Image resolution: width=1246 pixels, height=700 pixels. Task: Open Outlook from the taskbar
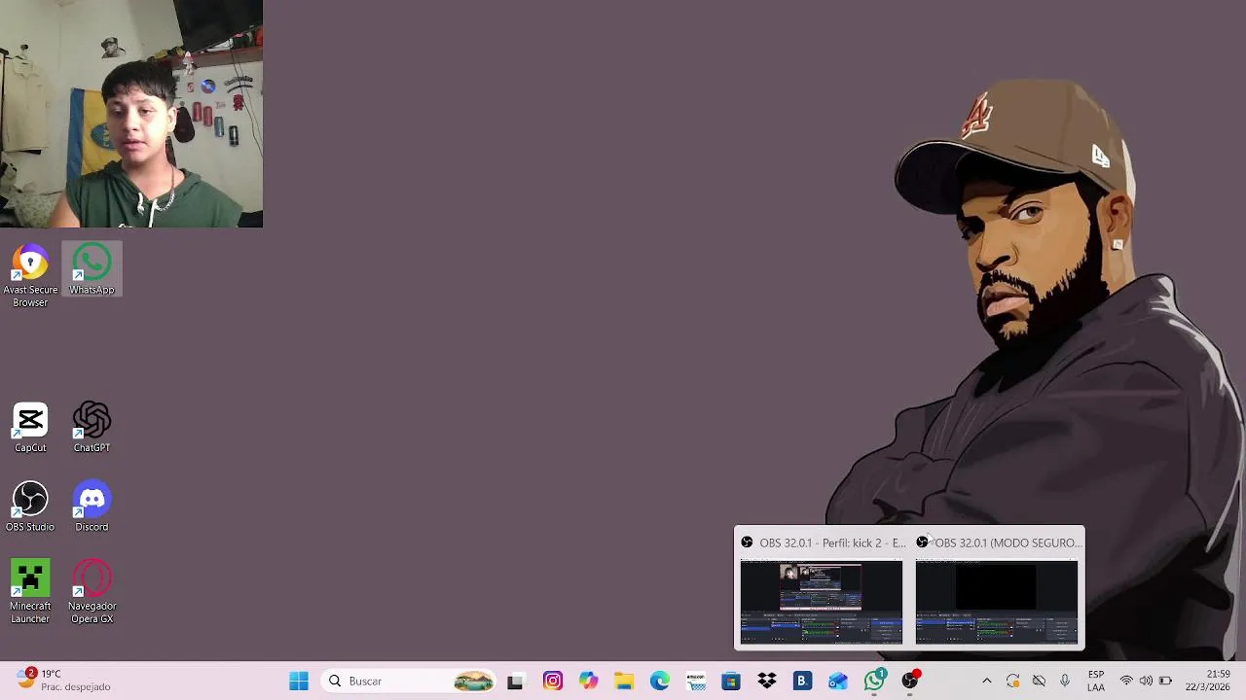click(838, 681)
